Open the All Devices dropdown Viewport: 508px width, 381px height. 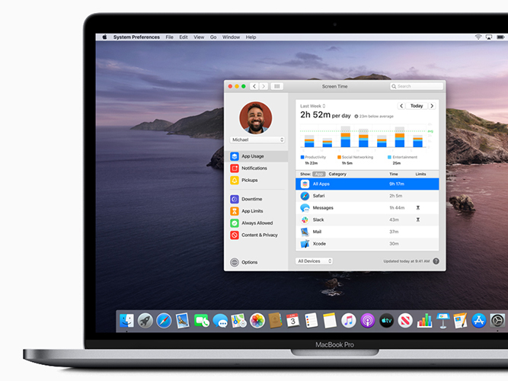pos(314,261)
